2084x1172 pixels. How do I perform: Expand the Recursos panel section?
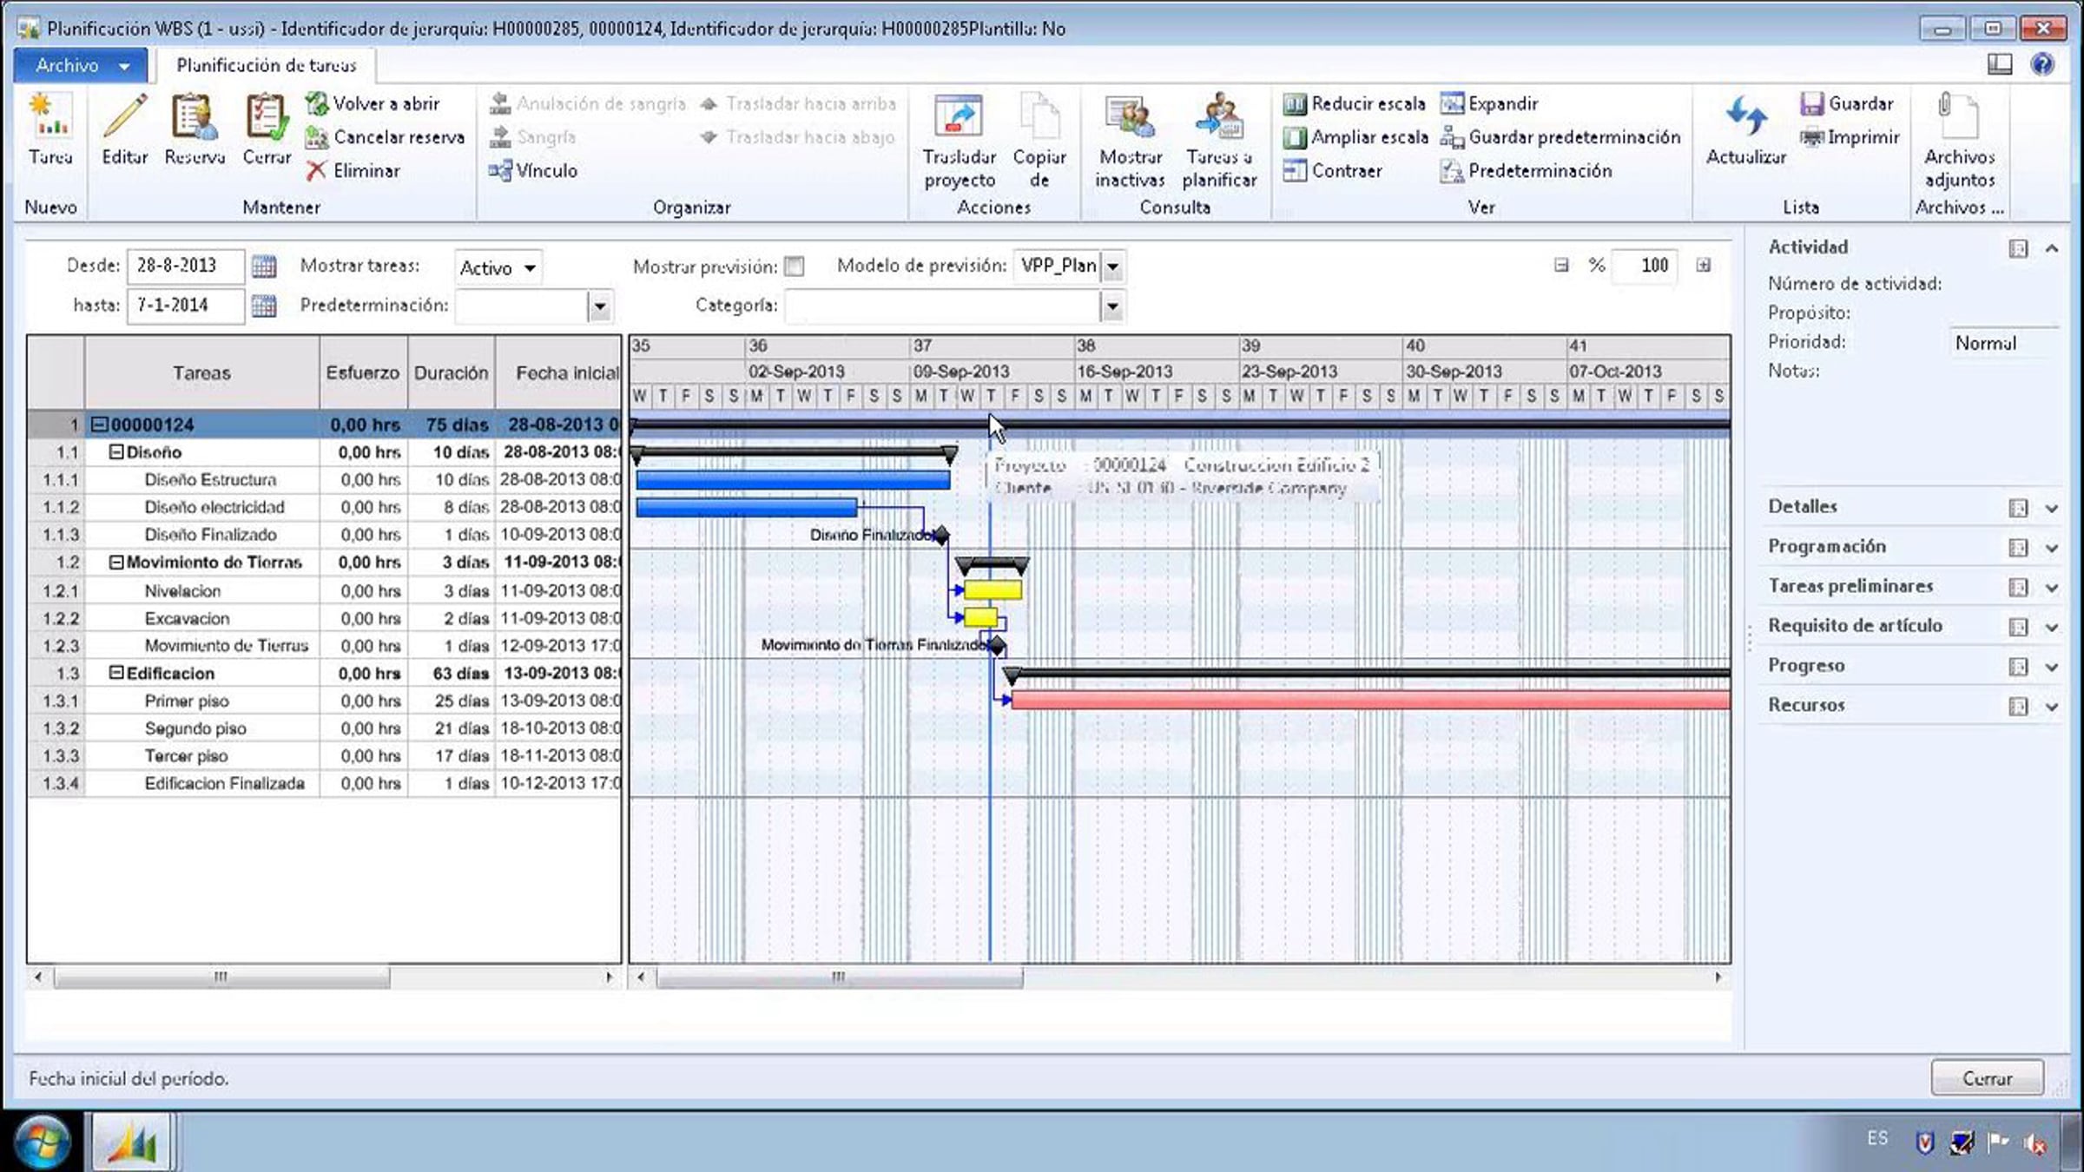click(x=2051, y=706)
